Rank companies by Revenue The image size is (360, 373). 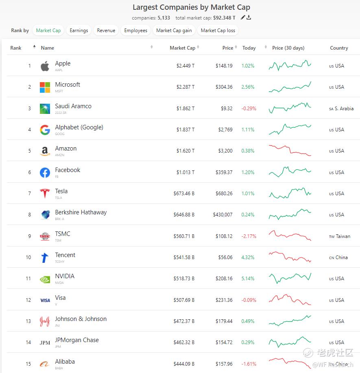106,31
